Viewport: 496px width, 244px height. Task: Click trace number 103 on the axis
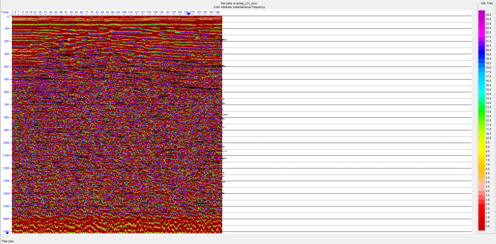pyautogui.click(x=118, y=12)
